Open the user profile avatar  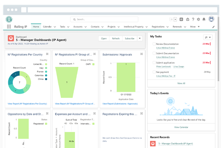pyautogui.click(x=211, y=19)
